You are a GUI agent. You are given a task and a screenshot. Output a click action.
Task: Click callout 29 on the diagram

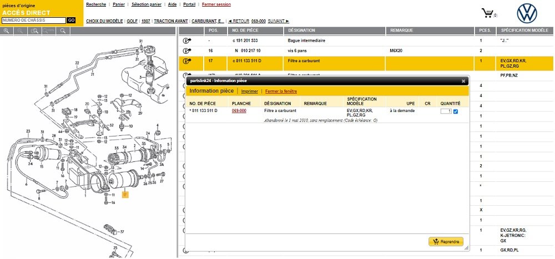[x=140, y=113]
